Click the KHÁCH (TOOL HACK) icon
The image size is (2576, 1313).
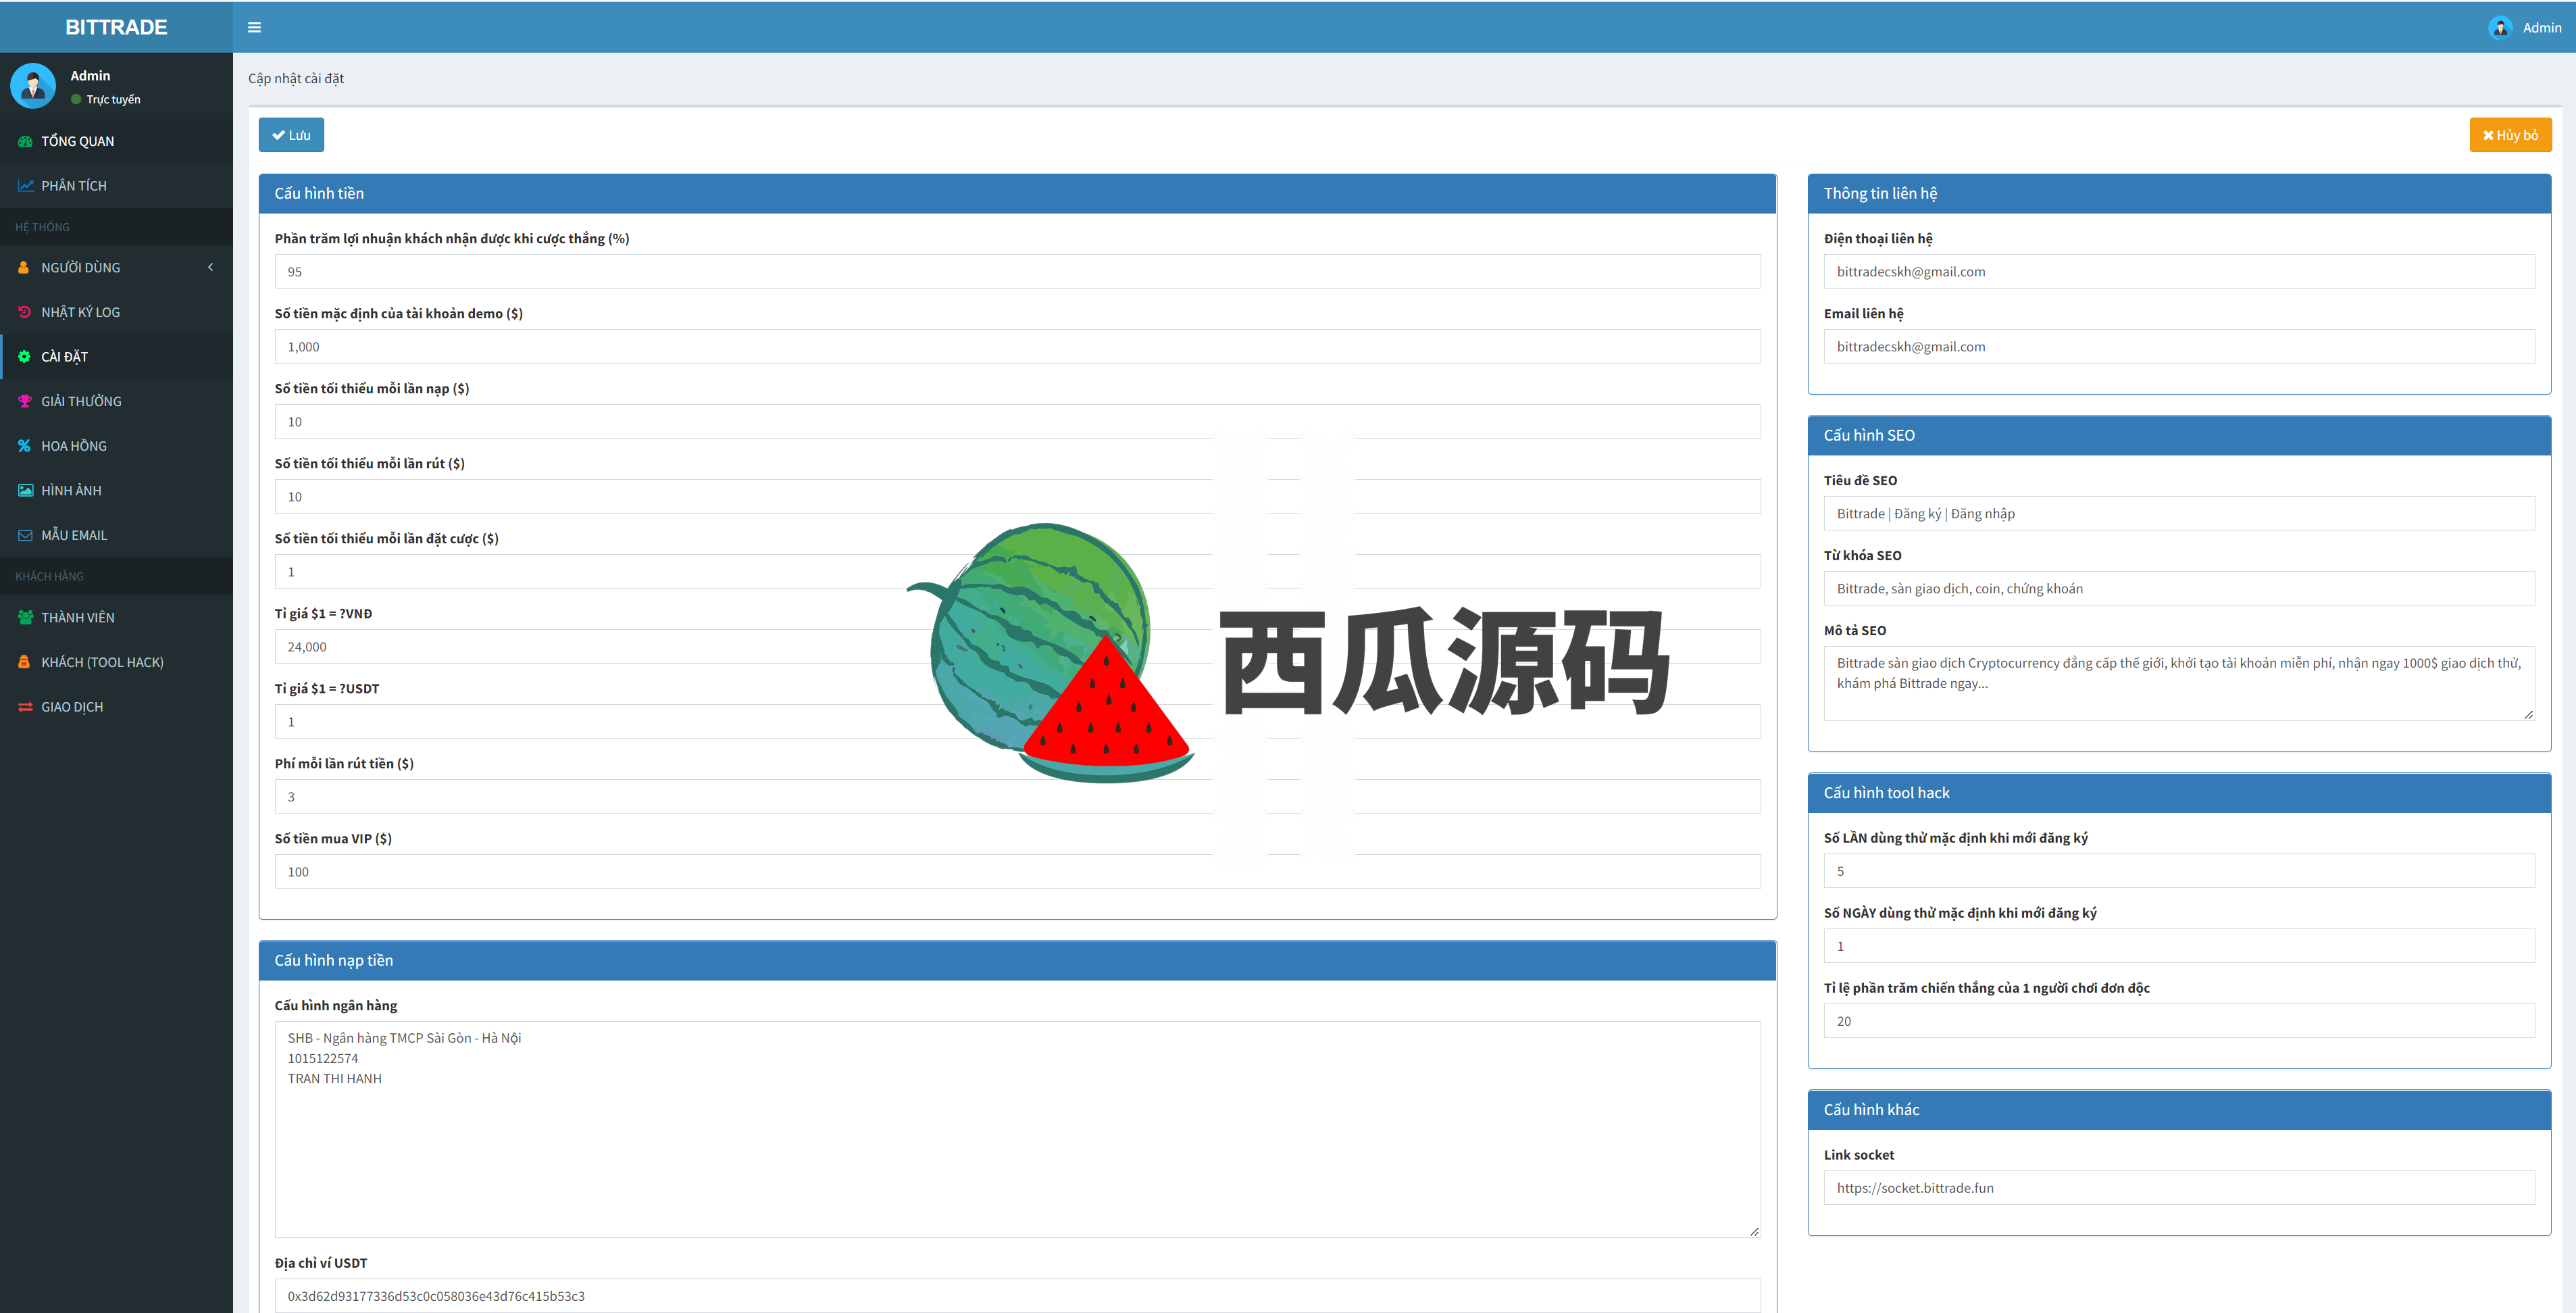(24, 662)
